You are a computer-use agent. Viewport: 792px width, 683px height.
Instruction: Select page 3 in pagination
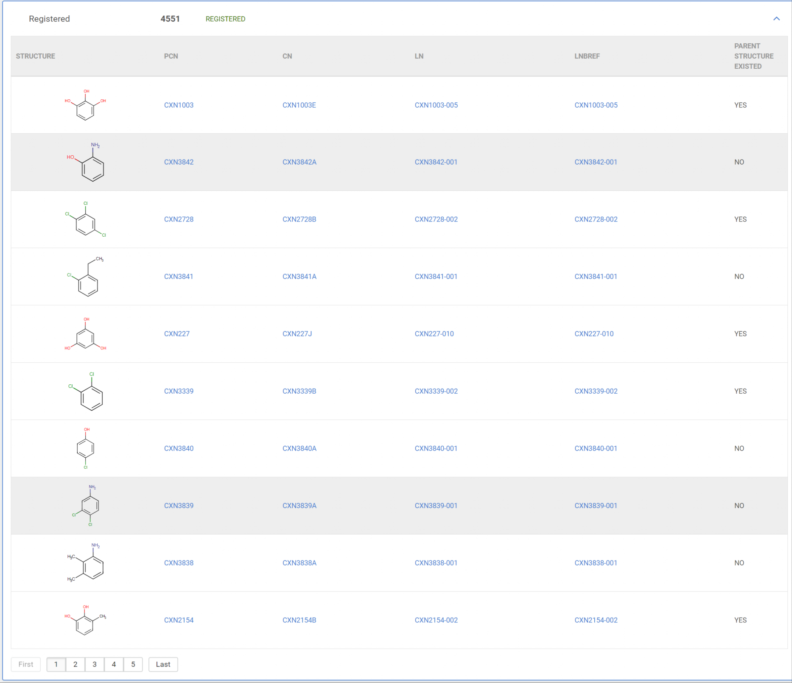tap(95, 664)
